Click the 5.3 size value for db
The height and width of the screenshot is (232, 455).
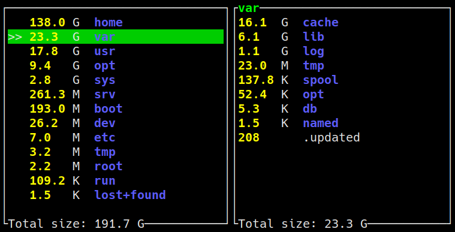pyautogui.click(x=249, y=109)
